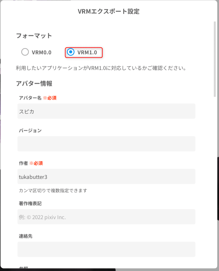The image size is (219, 271).
Task: Click the フォーマット section heading
Action: click(34, 36)
